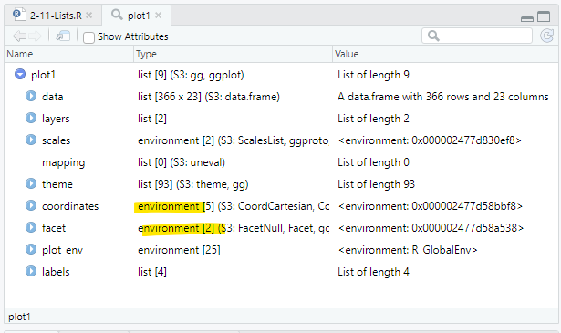Image resolution: width=561 pixels, height=333 pixels.
Task: Collapse the plot1 root node
Action: (x=20, y=75)
